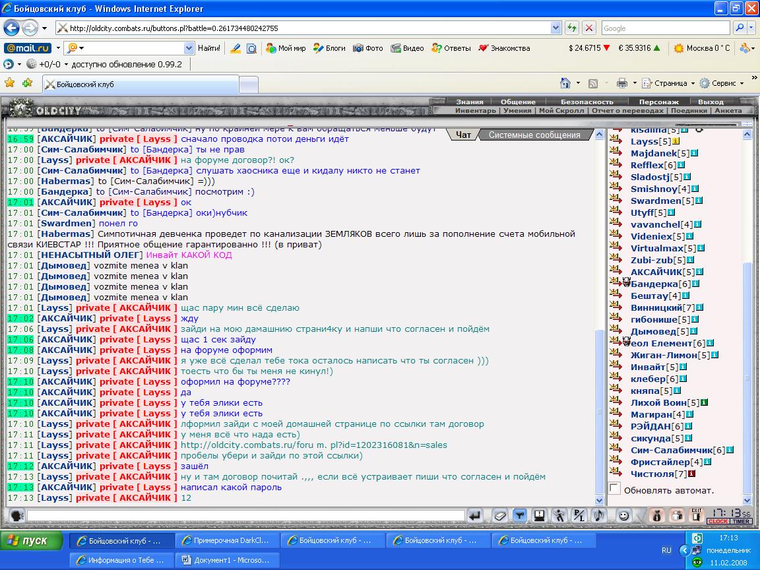
Task: Click the Выход menu item
Action: point(711,102)
